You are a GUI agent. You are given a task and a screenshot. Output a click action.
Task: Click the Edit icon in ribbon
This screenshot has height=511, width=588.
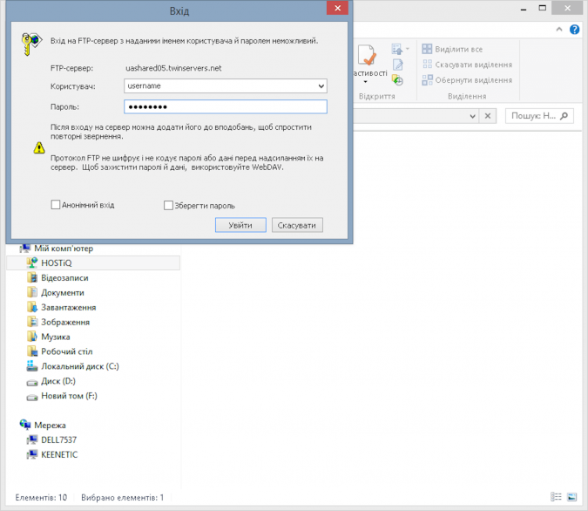(397, 65)
